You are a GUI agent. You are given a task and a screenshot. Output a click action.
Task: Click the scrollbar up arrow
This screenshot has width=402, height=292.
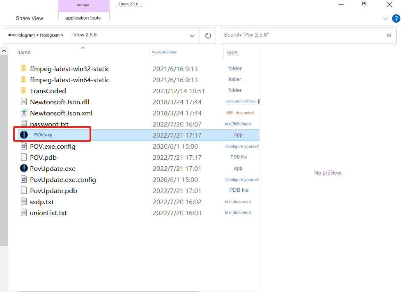[4, 51]
